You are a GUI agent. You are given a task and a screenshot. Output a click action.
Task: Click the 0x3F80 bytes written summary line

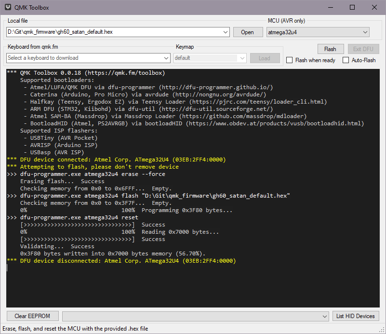click(113, 254)
